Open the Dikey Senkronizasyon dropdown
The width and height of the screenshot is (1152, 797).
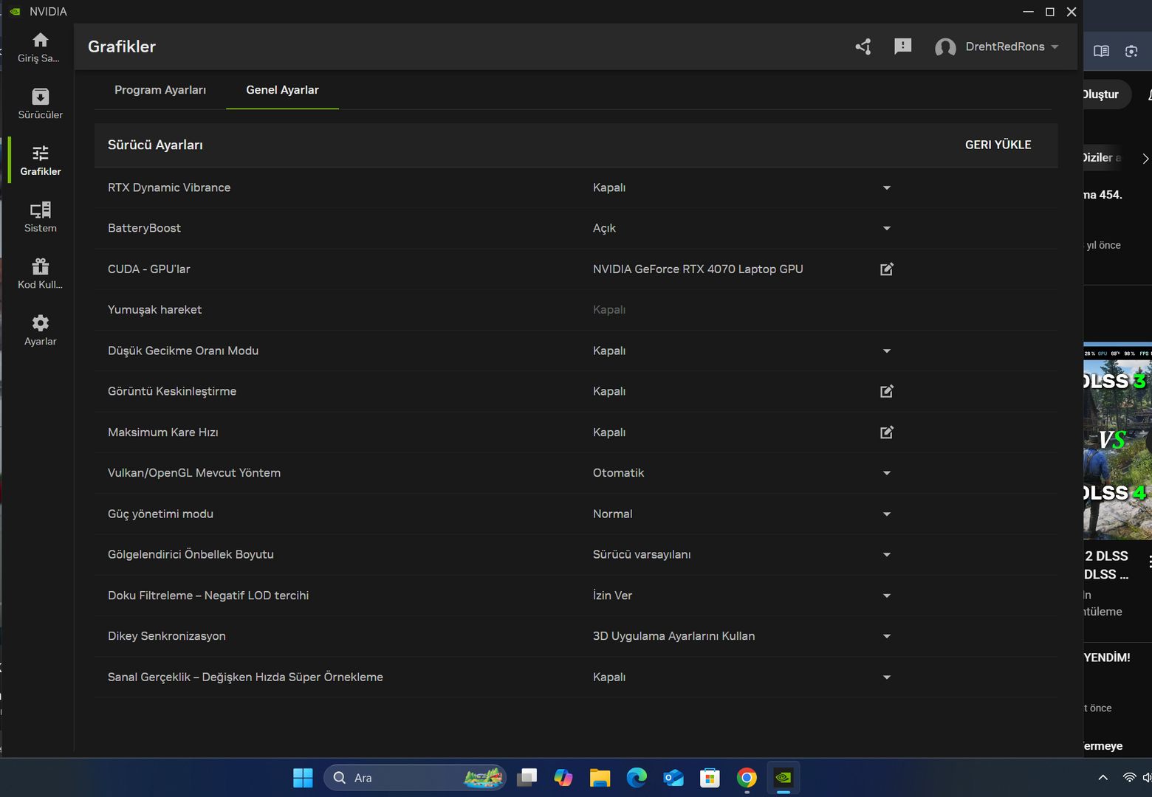(x=887, y=636)
